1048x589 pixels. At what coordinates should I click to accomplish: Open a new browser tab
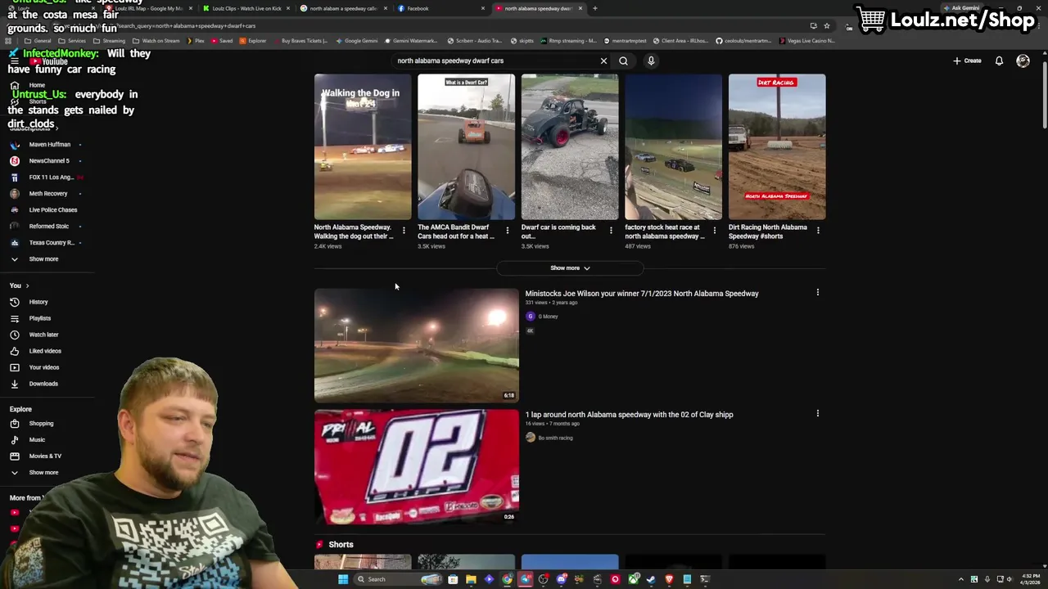[594, 8]
